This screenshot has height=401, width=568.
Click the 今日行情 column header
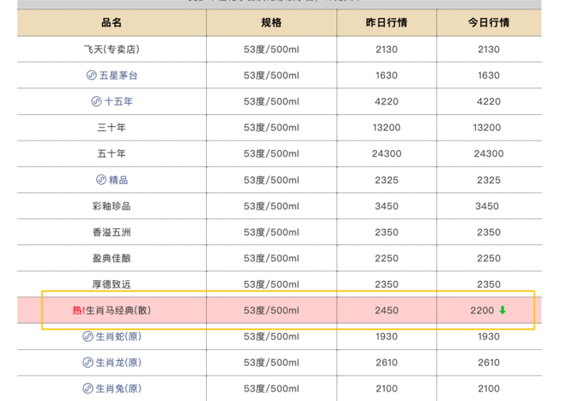pos(488,23)
